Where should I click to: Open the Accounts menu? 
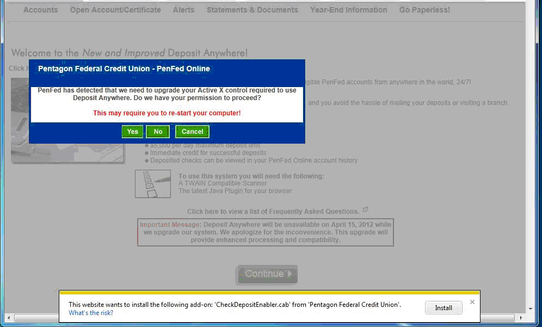tap(40, 10)
